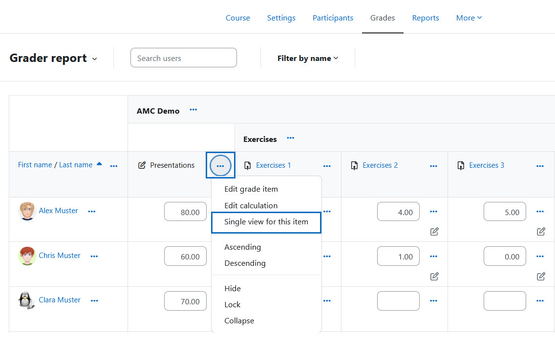Open the Grader report selector dropdown

click(x=94, y=59)
